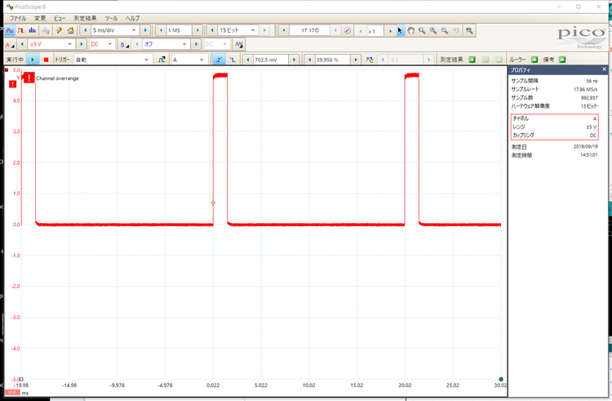Close the プロパティ panel
The image size is (612, 401).
tap(603, 69)
